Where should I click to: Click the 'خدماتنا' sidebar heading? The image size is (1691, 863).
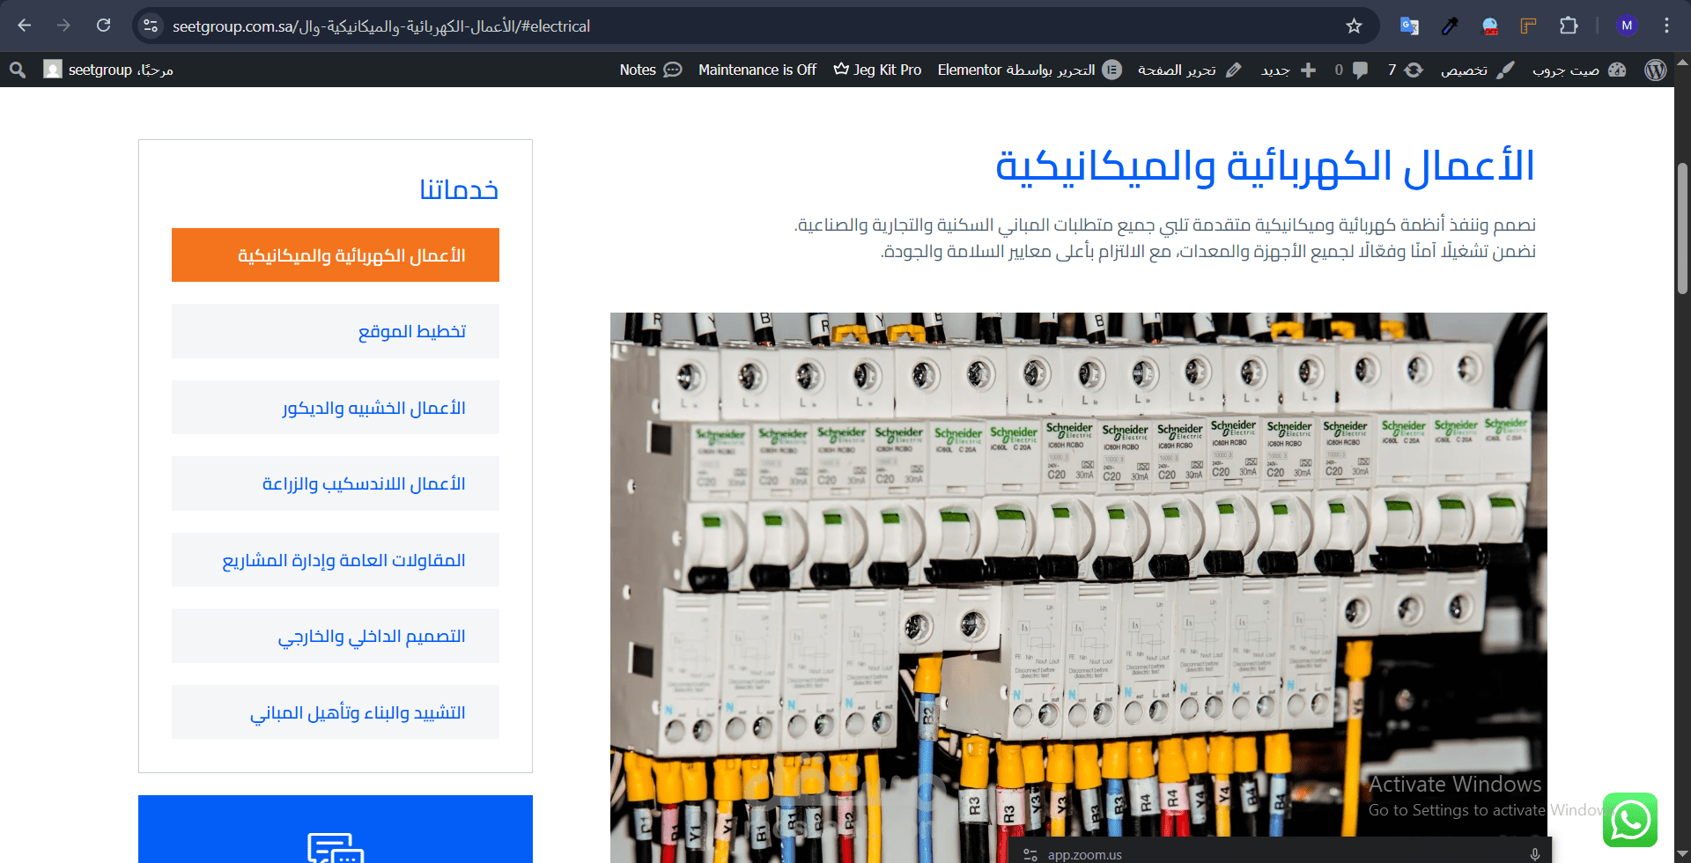coord(459,189)
